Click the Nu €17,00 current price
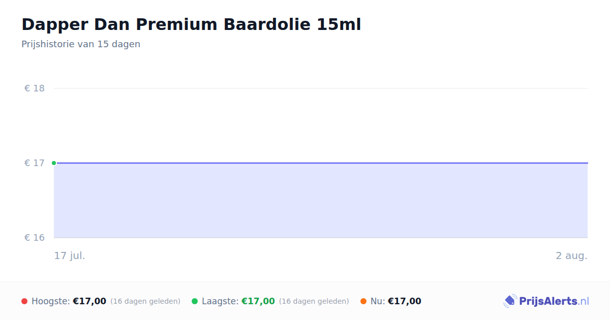 click(405, 301)
